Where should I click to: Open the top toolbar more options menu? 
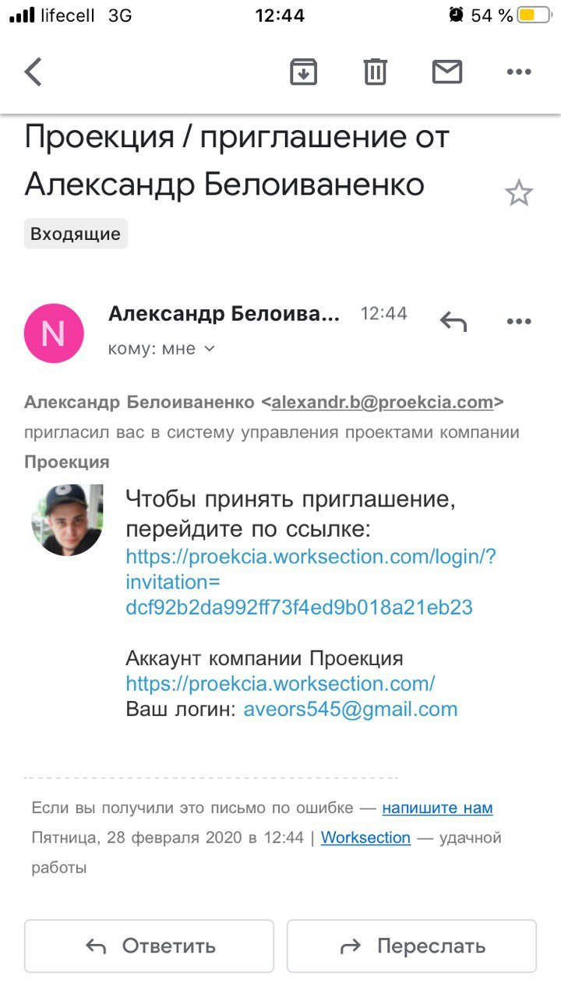coord(519,72)
